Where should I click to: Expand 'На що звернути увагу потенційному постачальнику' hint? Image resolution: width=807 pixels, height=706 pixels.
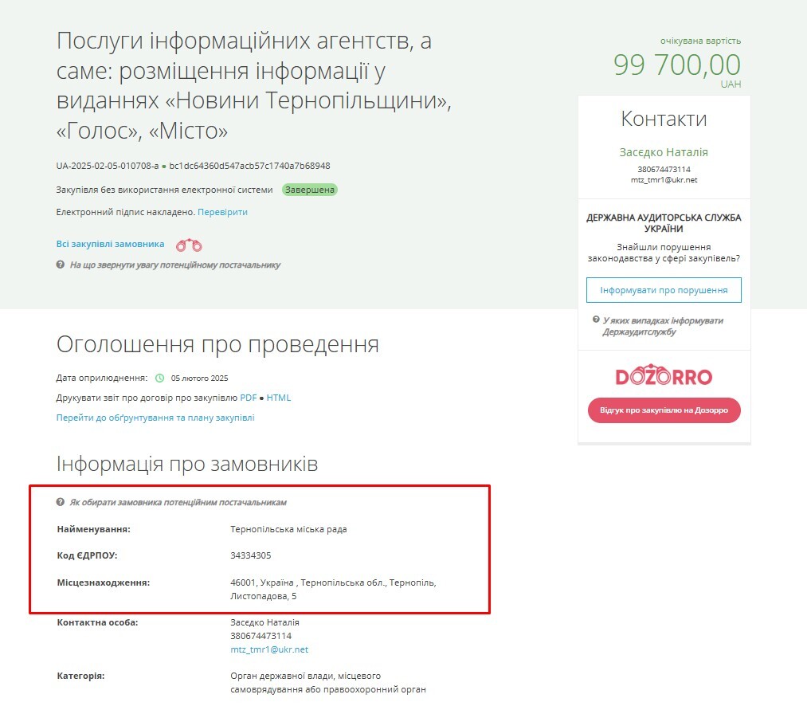pos(175,265)
